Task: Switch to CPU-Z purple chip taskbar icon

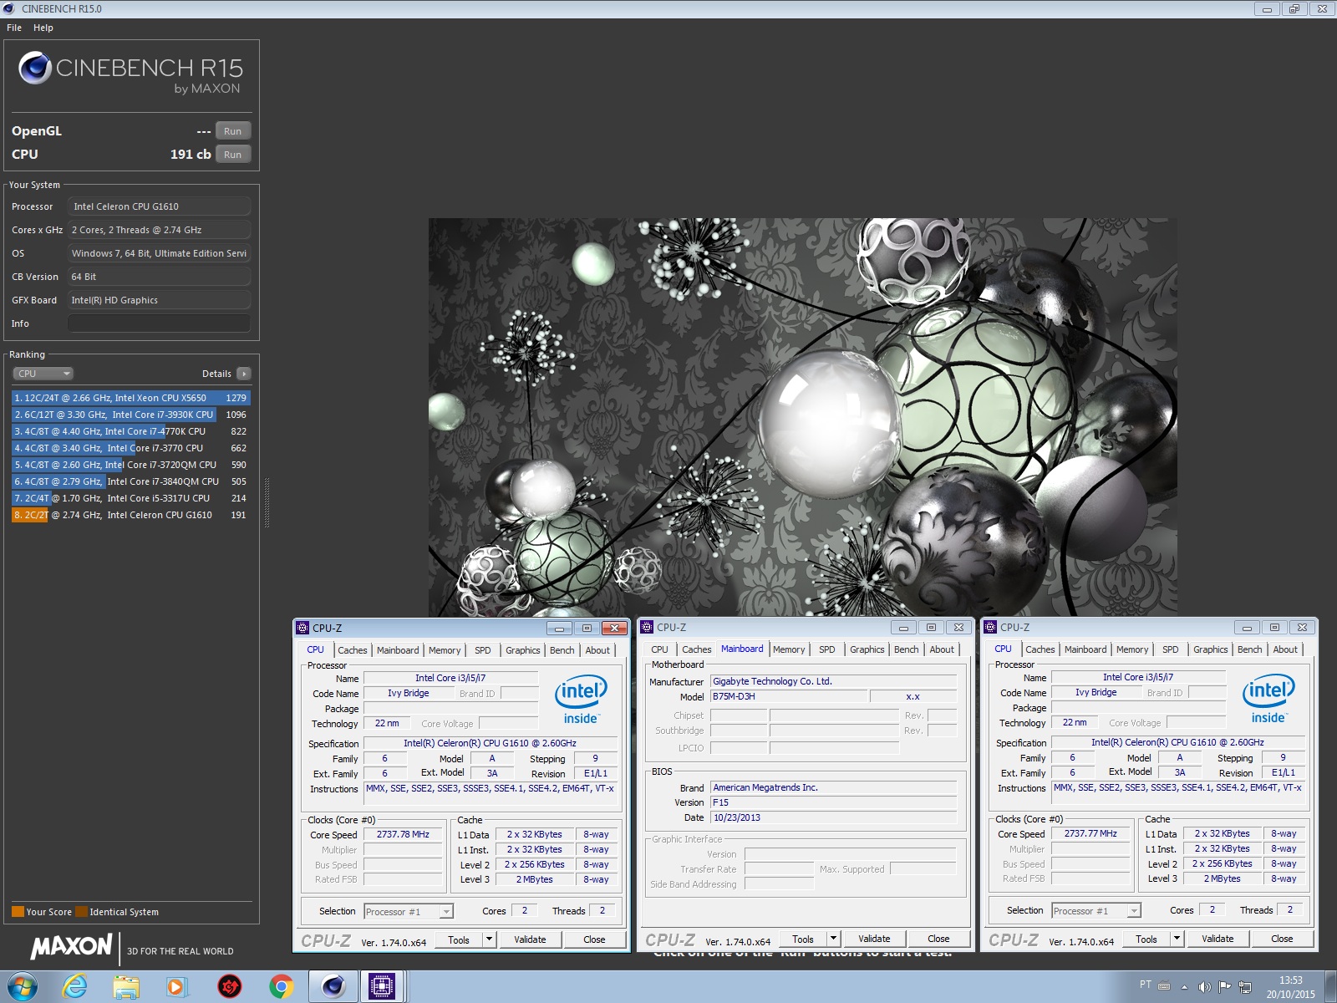Action: click(x=382, y=987)
